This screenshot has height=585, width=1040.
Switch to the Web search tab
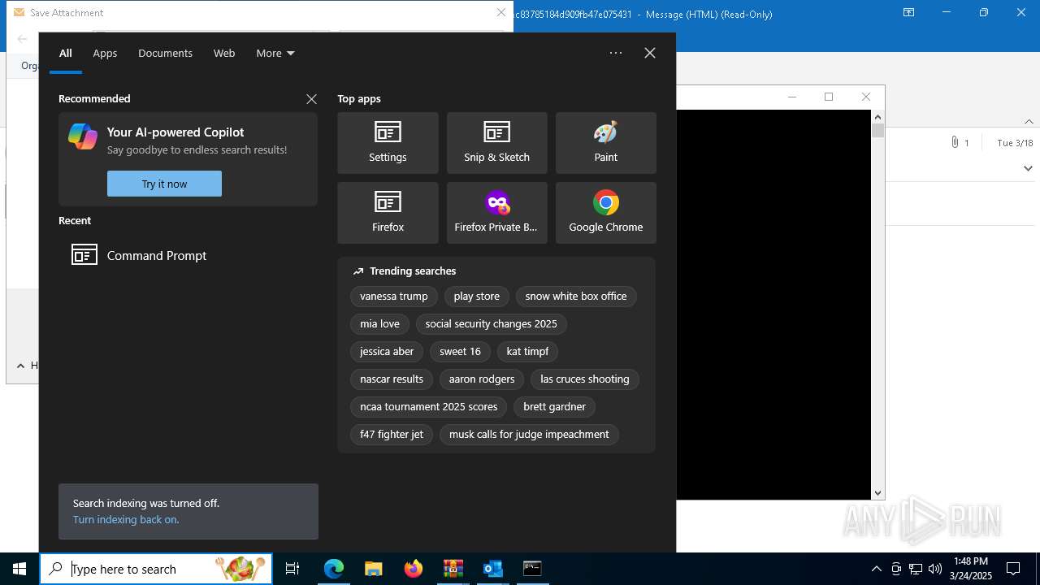click(224, 53)
